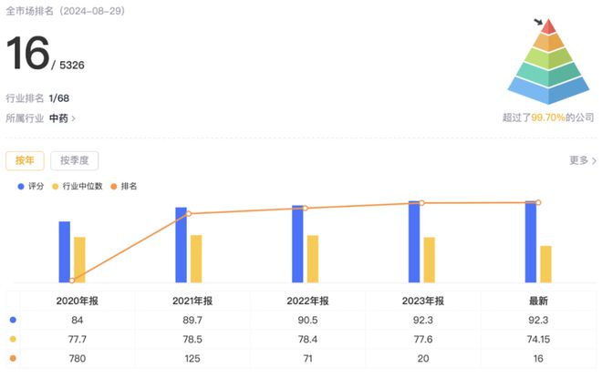
Task: Click the blue 2021 score bar
Action: (x=181, y=245)
